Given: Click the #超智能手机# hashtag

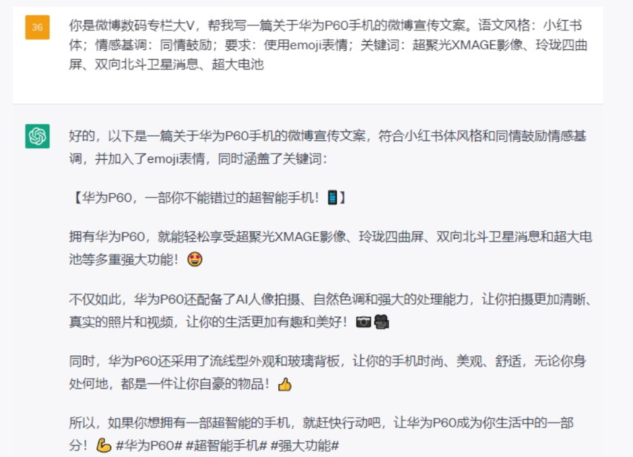Looking at the screenshot, I should [x=226, y=446].
